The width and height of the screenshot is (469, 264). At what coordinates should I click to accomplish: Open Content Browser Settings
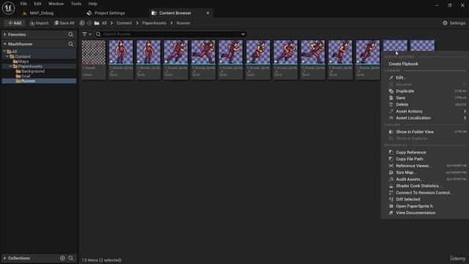[x=454, y=23]
